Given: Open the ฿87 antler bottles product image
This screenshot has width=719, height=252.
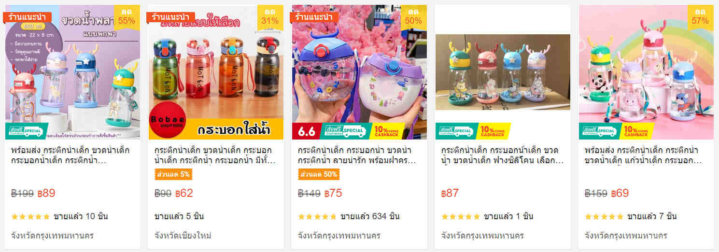Looking at the screenshot, I should coord(503,72).
